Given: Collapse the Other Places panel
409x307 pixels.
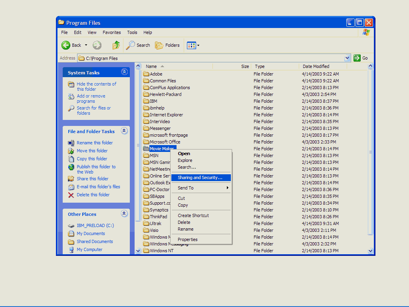Looking at the screenshot, I should pos(124,213).
